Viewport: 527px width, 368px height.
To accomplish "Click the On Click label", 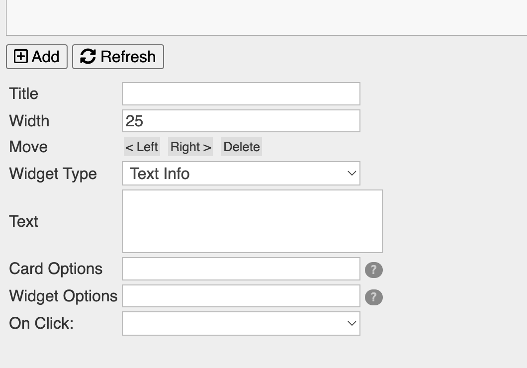I will point(41,323).
